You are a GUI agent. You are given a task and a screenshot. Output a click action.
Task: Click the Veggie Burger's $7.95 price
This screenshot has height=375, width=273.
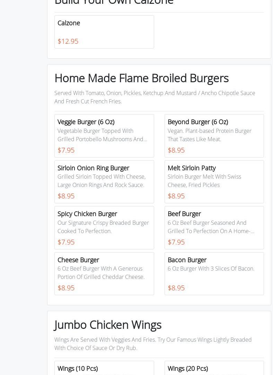pyautogui.click(x=66, y=150)
